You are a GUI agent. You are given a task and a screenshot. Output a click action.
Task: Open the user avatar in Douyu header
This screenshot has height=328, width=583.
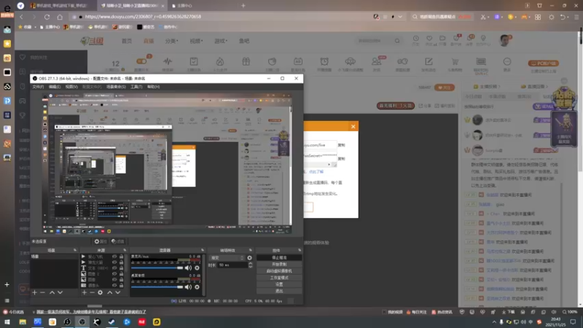pos(504,41)
